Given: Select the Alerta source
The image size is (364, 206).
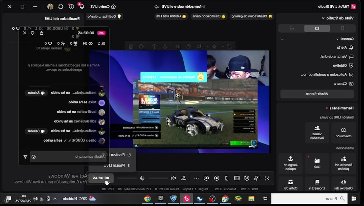Looking at the screenshot, I should tap(345, 47).
